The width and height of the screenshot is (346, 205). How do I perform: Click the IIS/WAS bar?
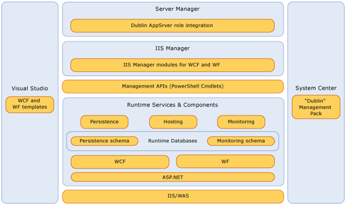click(x=173, y=196)
